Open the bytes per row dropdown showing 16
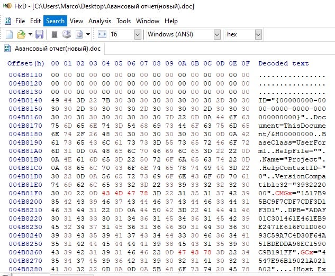The height and width of the screenshot is (276, 335). (x=137, y=34)
